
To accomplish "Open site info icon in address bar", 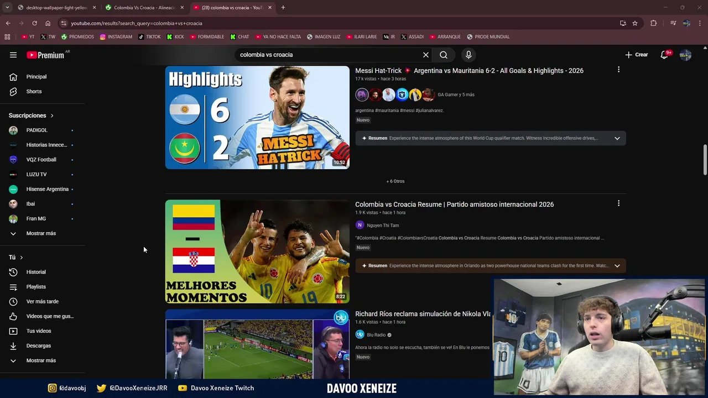I will [x=64, y=23].
